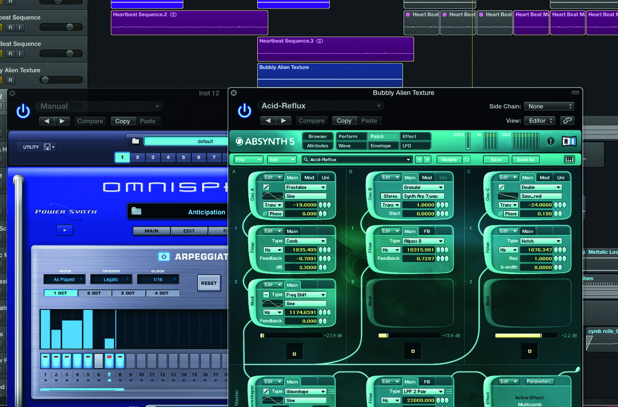Click the Absynth exclamation mark alert icon

[550, 141]
